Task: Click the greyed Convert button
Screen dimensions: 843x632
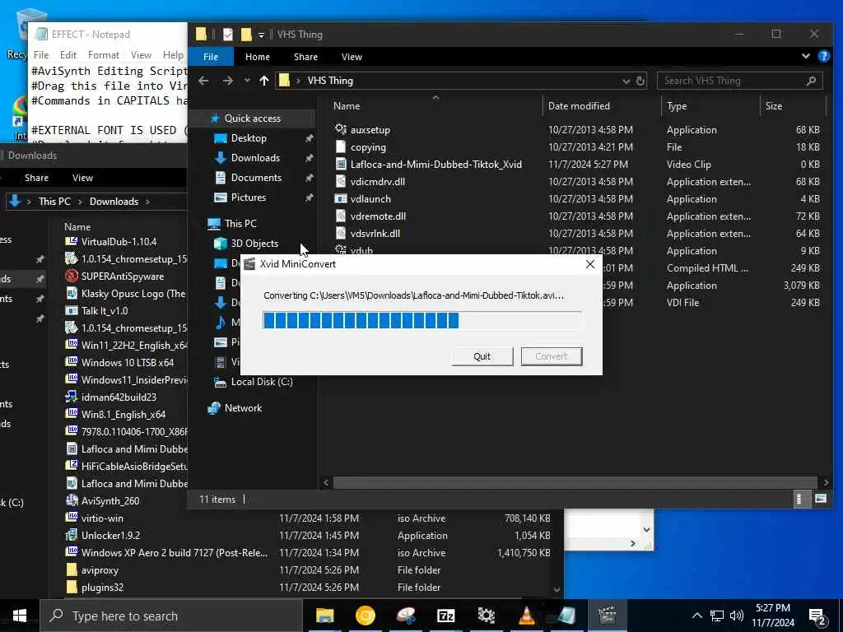Action: 551,356
